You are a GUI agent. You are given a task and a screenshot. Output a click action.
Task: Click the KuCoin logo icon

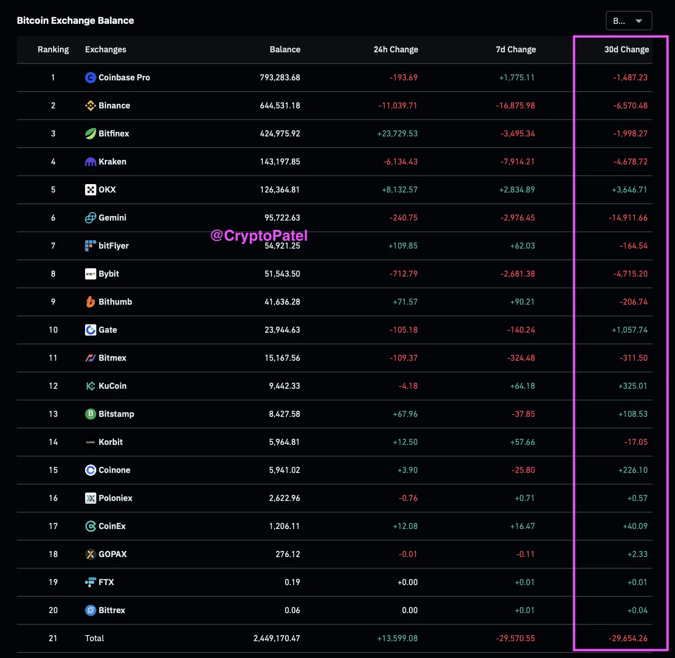90,386
